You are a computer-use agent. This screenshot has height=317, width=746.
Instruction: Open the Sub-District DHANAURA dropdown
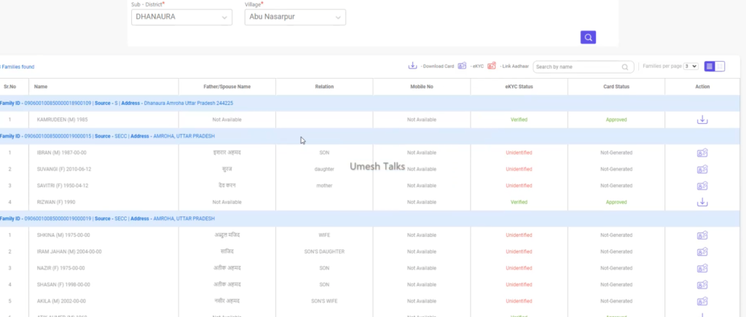tap(181, 17)
